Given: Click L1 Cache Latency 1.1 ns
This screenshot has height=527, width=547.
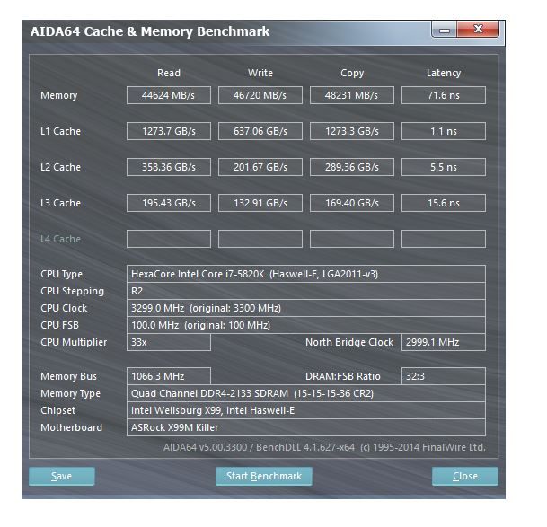Looking at the screenshot, I should click(444, 131).
